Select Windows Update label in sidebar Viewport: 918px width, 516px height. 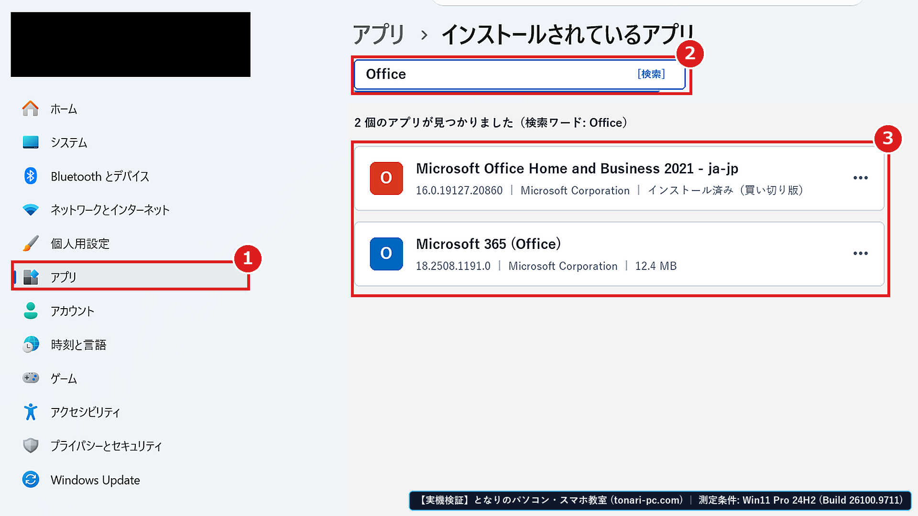pos(95,480)
